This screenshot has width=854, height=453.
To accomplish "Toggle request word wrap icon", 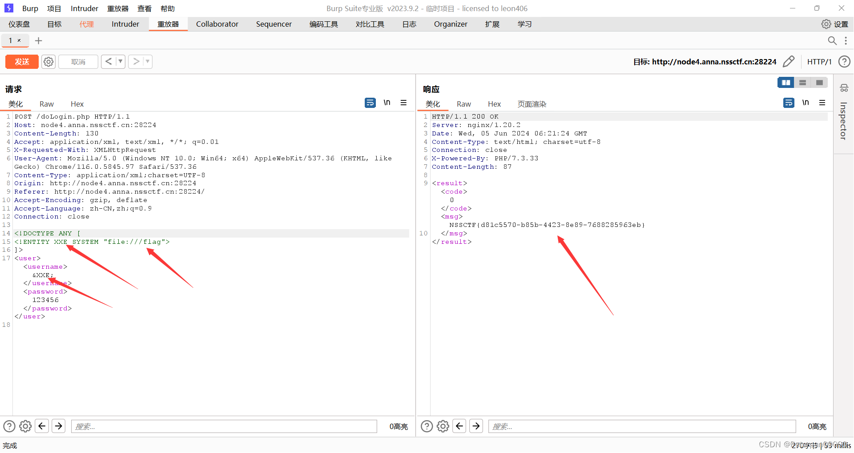I will coord(370,103).
